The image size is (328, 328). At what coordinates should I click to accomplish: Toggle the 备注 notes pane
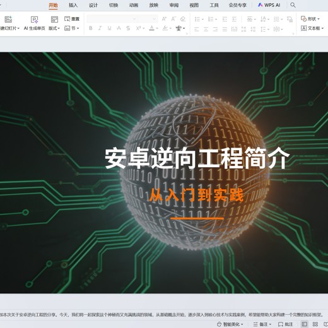(262, 324)
